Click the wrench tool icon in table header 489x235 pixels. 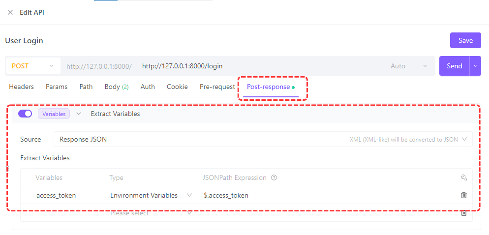click(463, 177)
